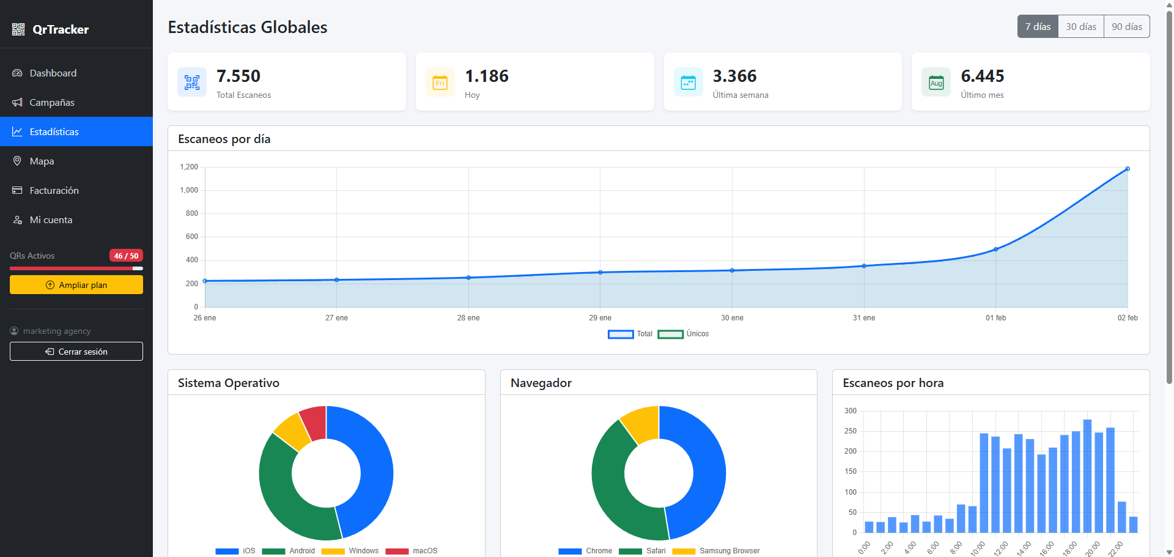
Task: Click the Estadísticas line-chart icon
Action: [x=17, y=131]
